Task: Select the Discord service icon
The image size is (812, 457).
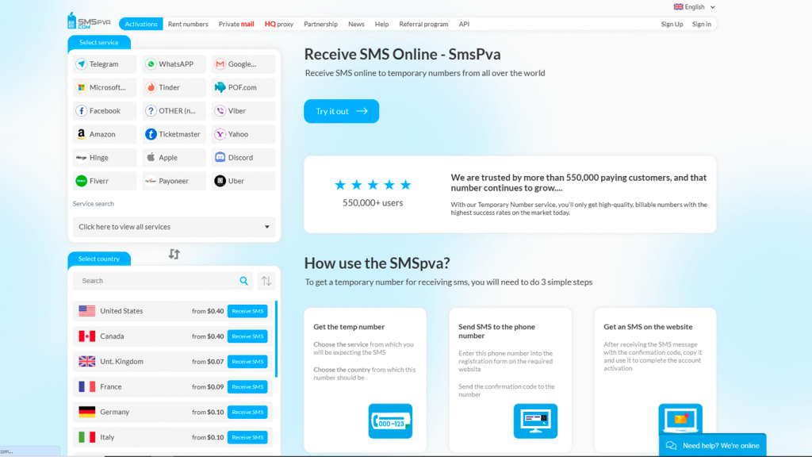Action: [220, 157]
